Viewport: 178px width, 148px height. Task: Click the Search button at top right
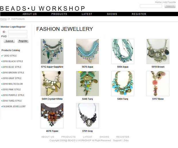pyautogui.click(x=170, y=6)
